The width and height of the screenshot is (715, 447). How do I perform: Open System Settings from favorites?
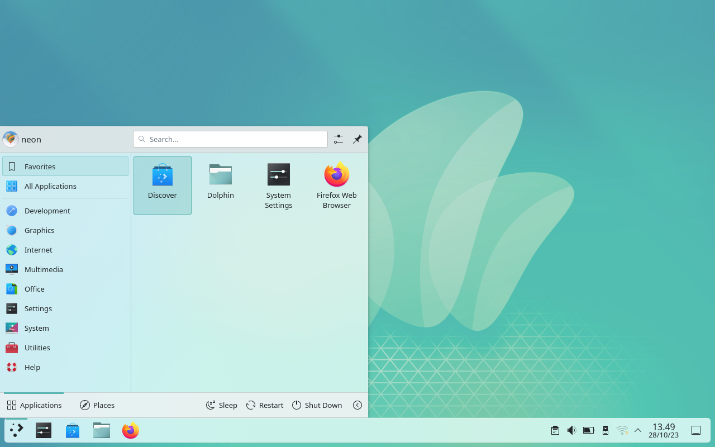coord(278,184)
